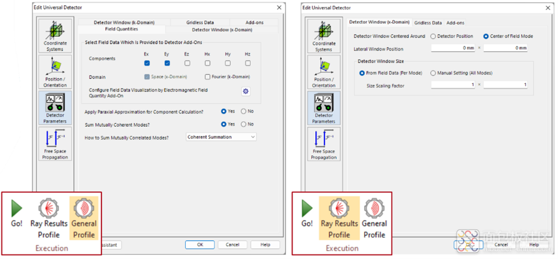558x259 pixels.
Task: Select Yes for paraxial approximation
Action: (224, 111)
